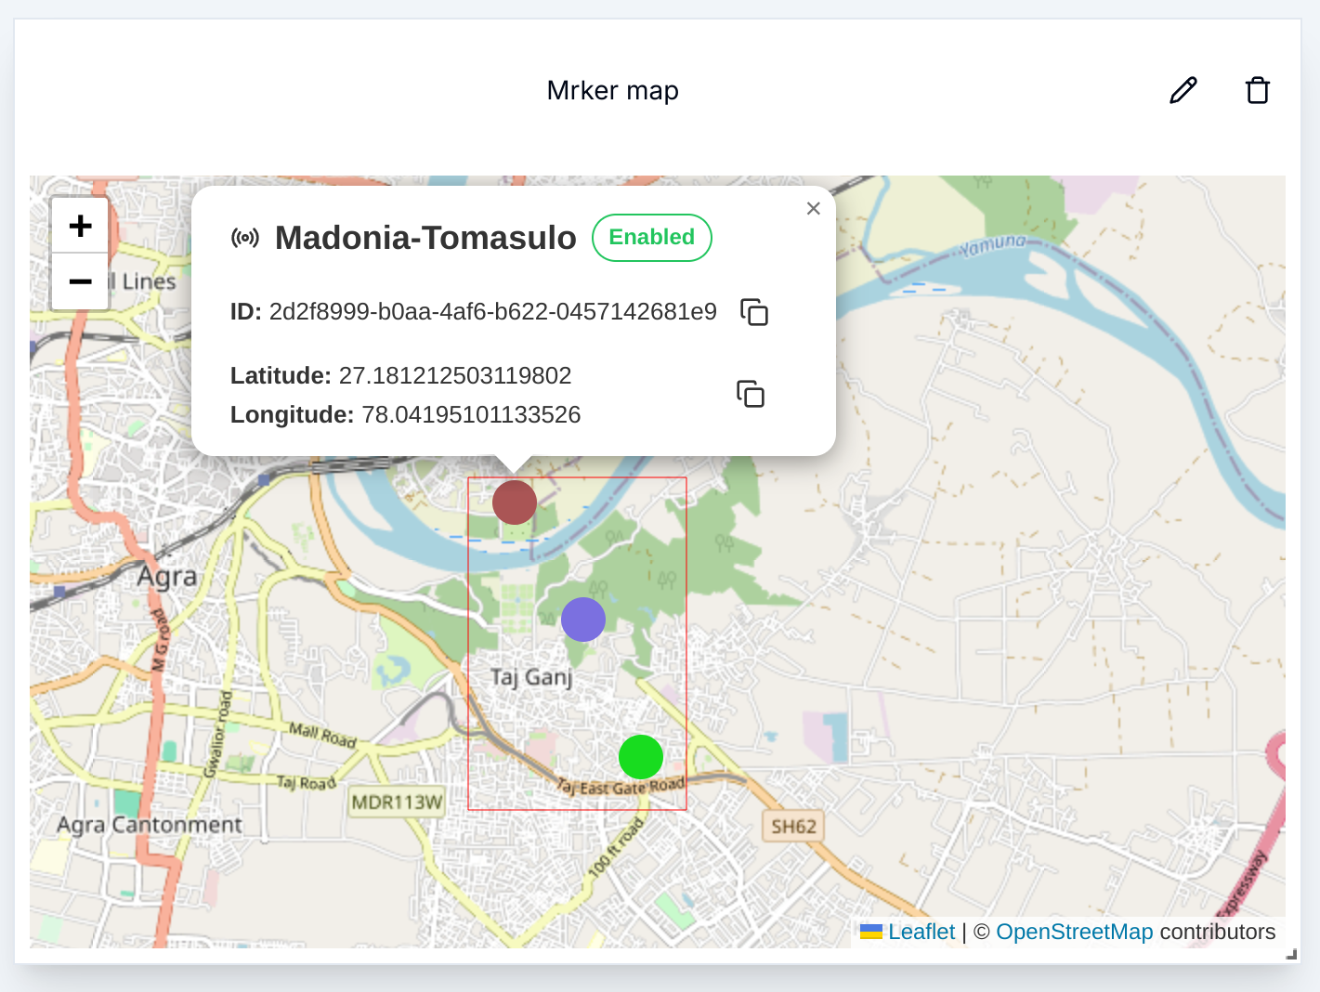Click the longitude value 78.04195101133526
This screenshot has width=1320, height=992.
[x=471, y=414]
